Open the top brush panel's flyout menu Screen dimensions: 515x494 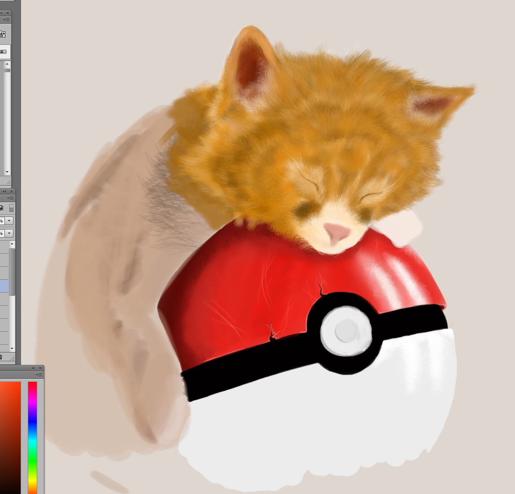point(7,20)
